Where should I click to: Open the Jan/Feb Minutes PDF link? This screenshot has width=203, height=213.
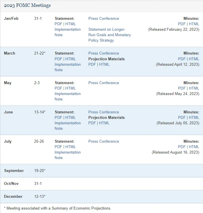pos(182,24)
